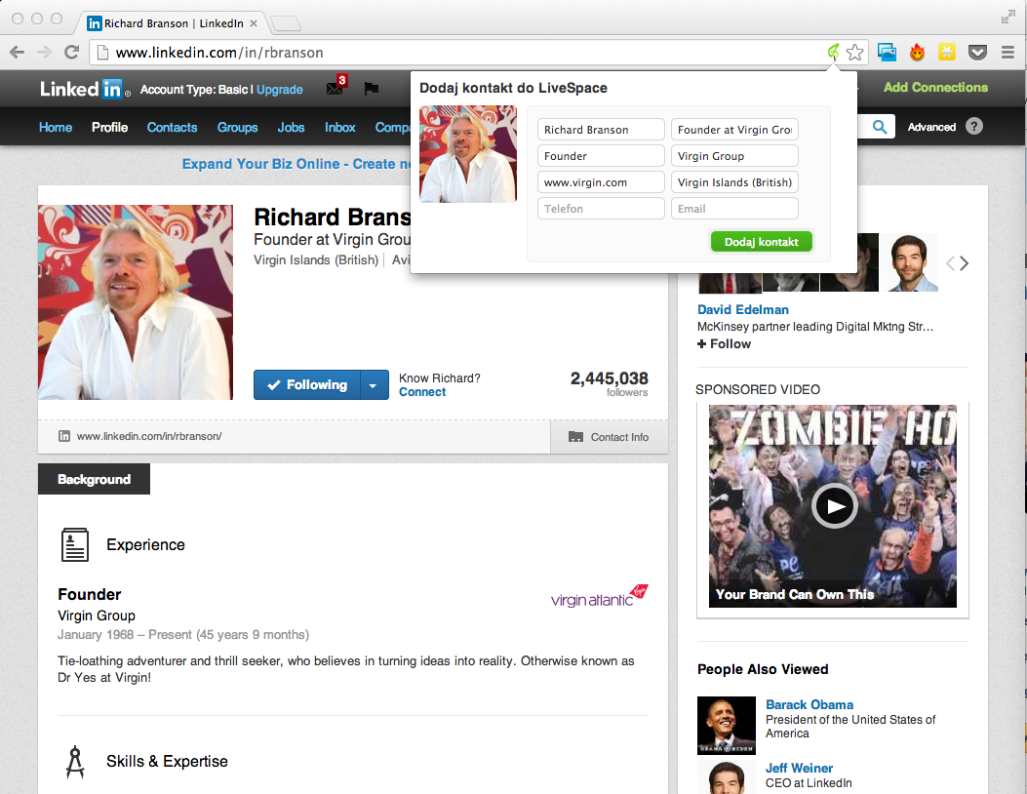The width and height of the screenshot is (1027, 794).
Task: Click the browser back arrow
Action: click(17, 53)
